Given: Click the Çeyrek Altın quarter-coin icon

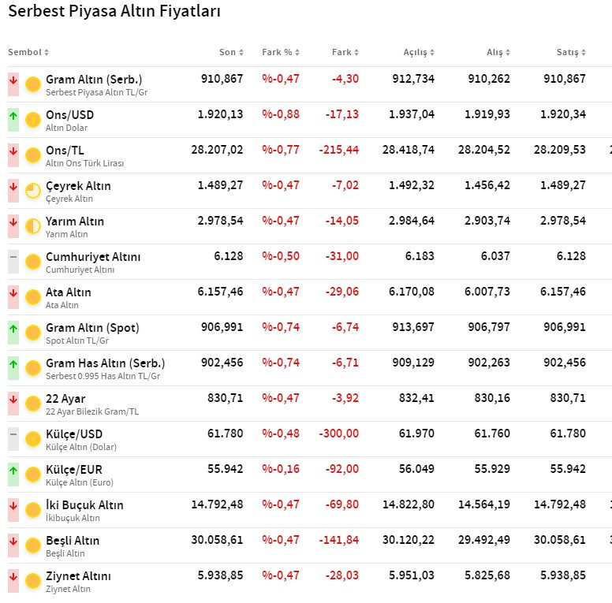Looking at the screenshot, I should (33, 191).
